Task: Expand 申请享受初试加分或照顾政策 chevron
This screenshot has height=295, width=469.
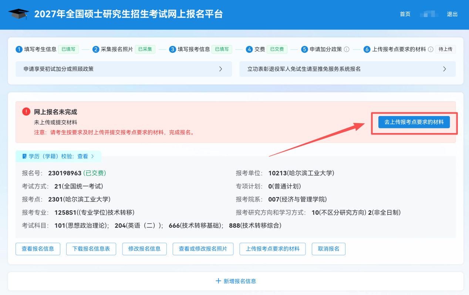Action: click(x=221, y=69)
